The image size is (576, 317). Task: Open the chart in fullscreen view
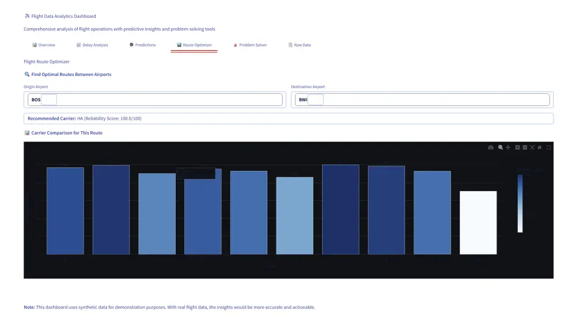[x=549, y=147]
